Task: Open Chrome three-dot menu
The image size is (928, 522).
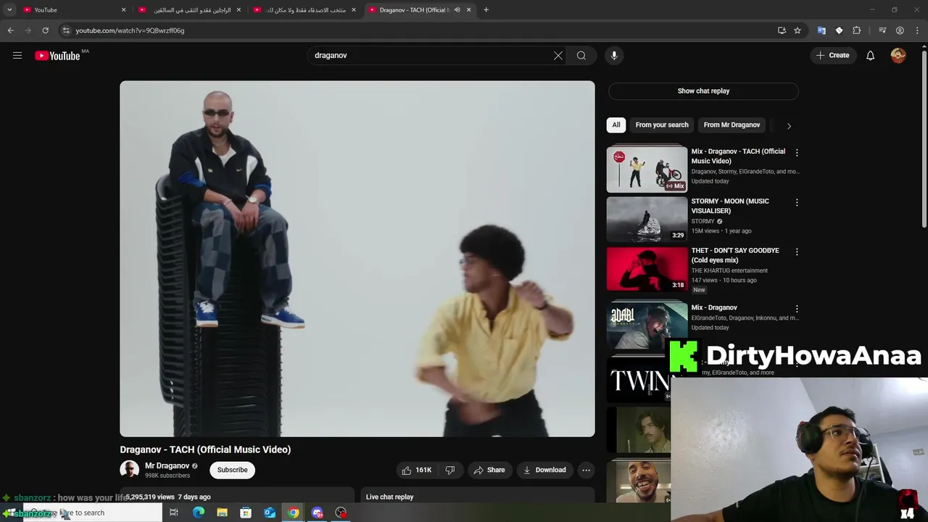Action: 917,30
